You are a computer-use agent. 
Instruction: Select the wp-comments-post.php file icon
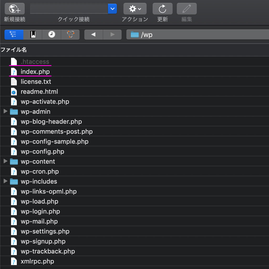coord(14,131)
